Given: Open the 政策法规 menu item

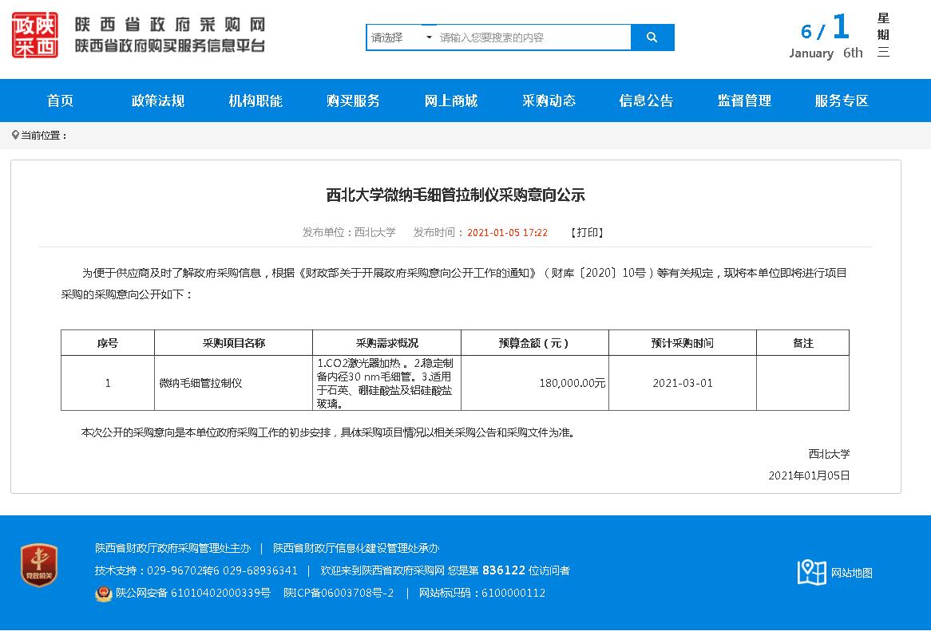Looking at the screenshot, I should point(158,101).
